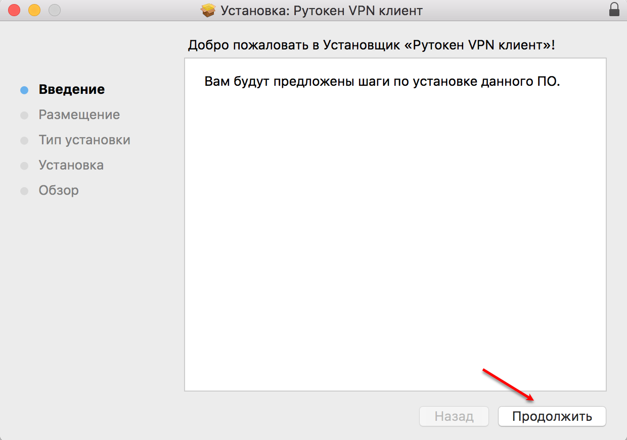Click the package icon in window title
The width and height of the screenshot is (627, 440).
tap(208, 10)
